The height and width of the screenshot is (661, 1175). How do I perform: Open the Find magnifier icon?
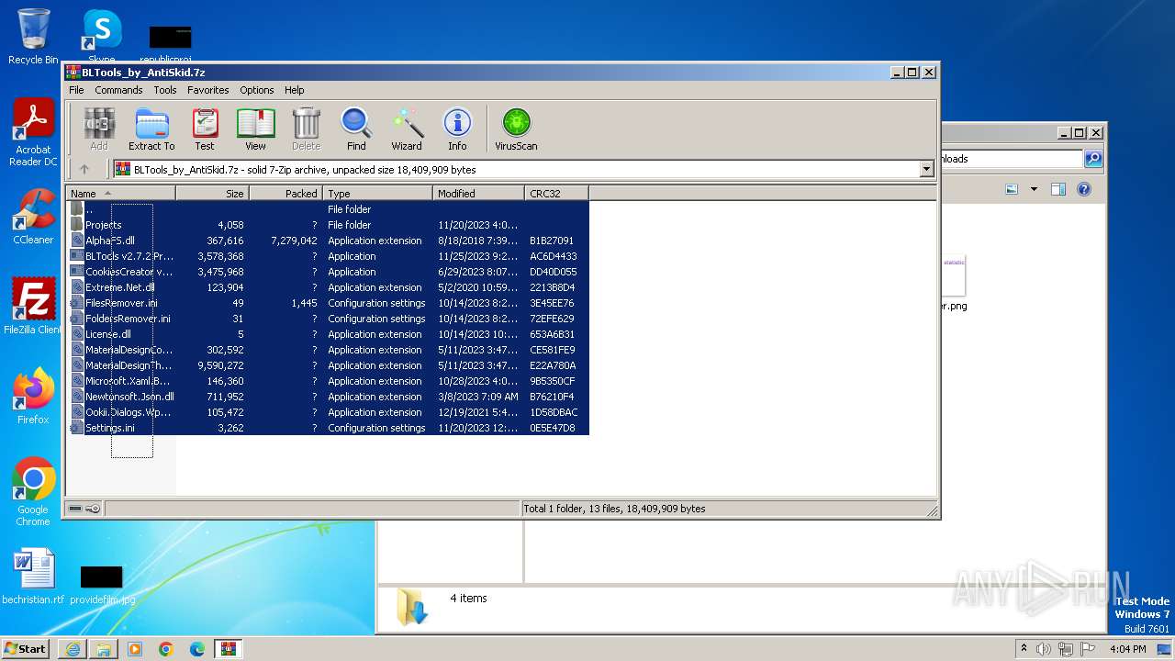click(x=356, y=129)
